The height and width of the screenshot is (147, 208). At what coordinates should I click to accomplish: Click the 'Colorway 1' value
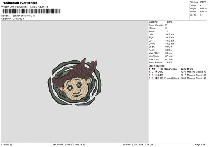click(x=18, y=19)
